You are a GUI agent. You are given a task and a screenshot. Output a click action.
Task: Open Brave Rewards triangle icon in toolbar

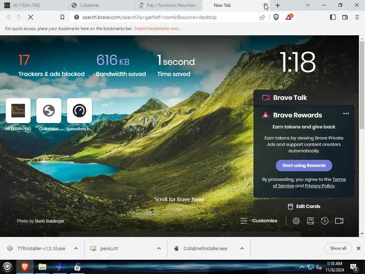point(289,17)
